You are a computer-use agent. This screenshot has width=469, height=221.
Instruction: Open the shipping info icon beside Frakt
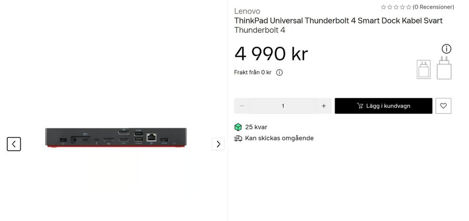pyautogui.click(x=279, y=72)
